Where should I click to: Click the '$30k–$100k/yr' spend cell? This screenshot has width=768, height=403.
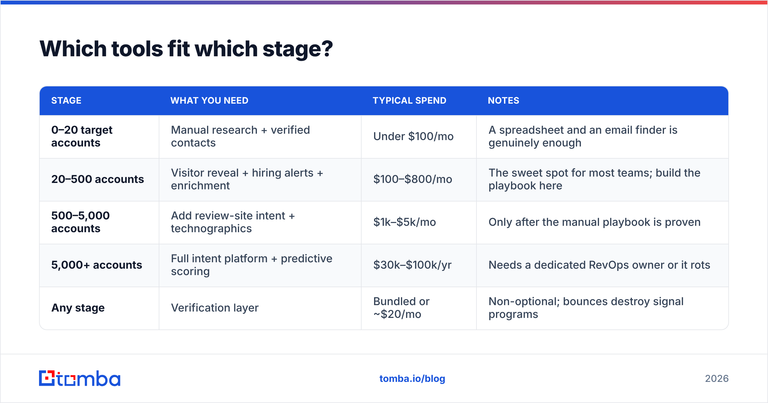tap(419, 265)
